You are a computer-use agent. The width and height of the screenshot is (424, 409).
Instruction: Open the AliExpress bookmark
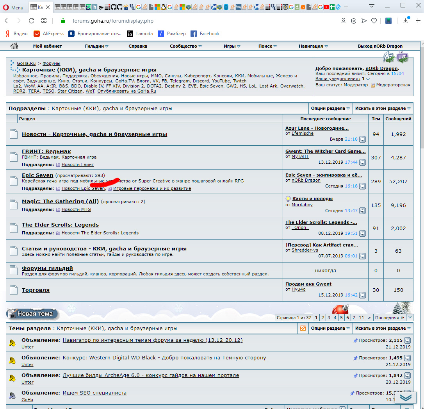pyautogui.click(x=48, y=34)
